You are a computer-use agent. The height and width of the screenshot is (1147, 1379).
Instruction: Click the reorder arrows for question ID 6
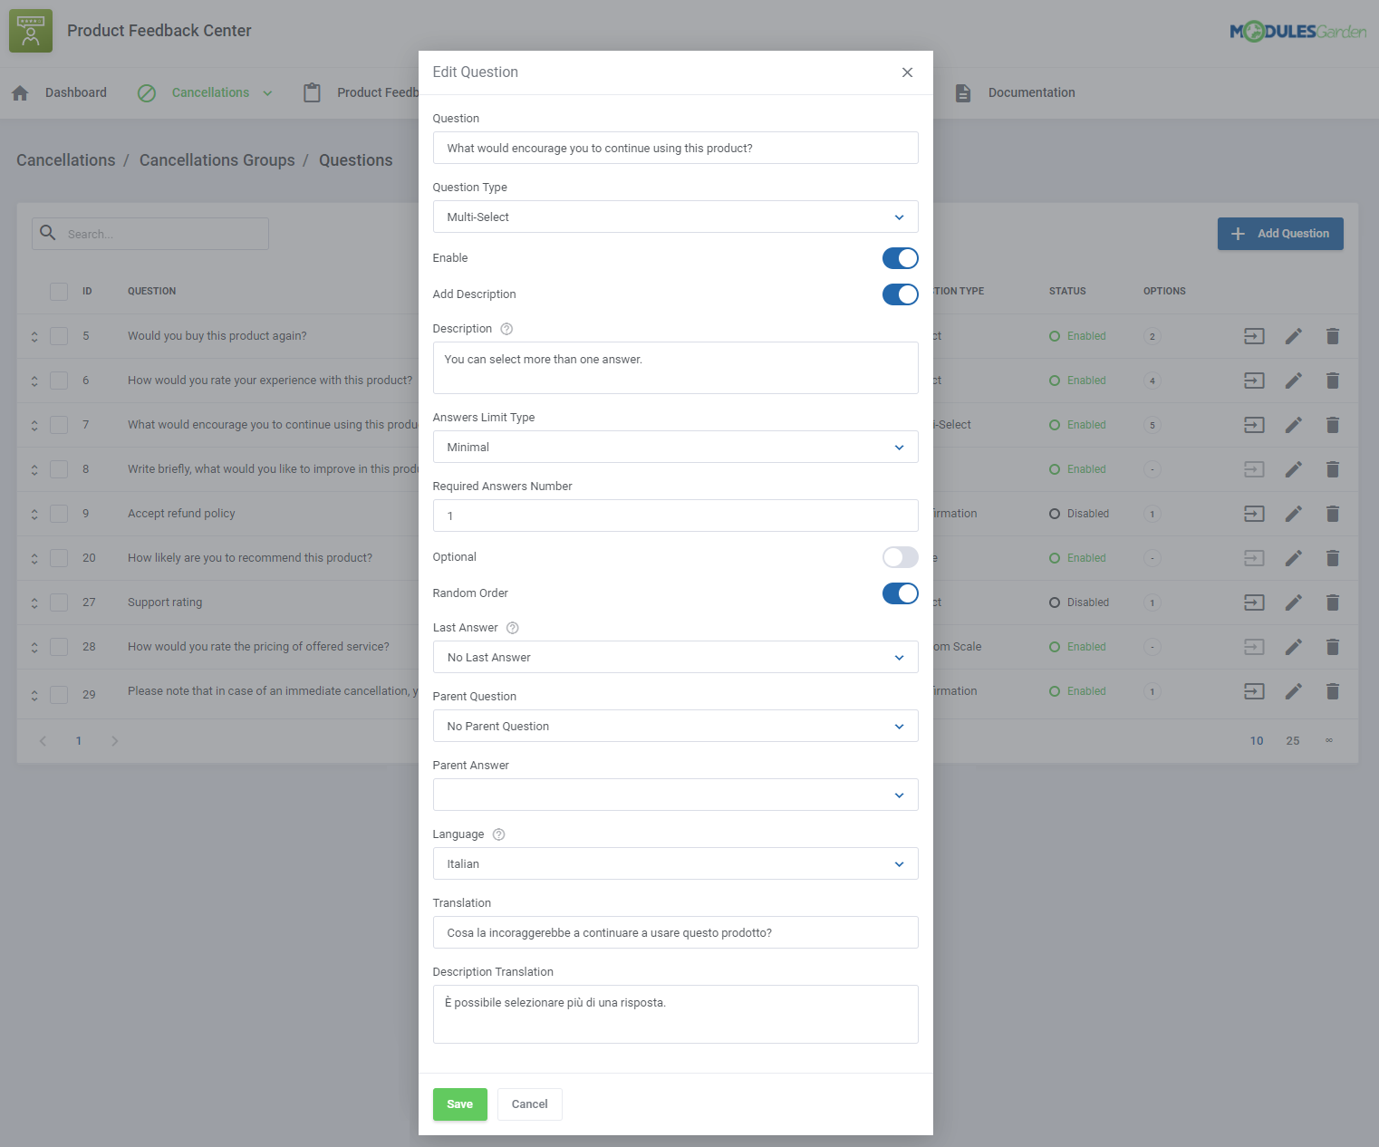click(x=34, y=380)
